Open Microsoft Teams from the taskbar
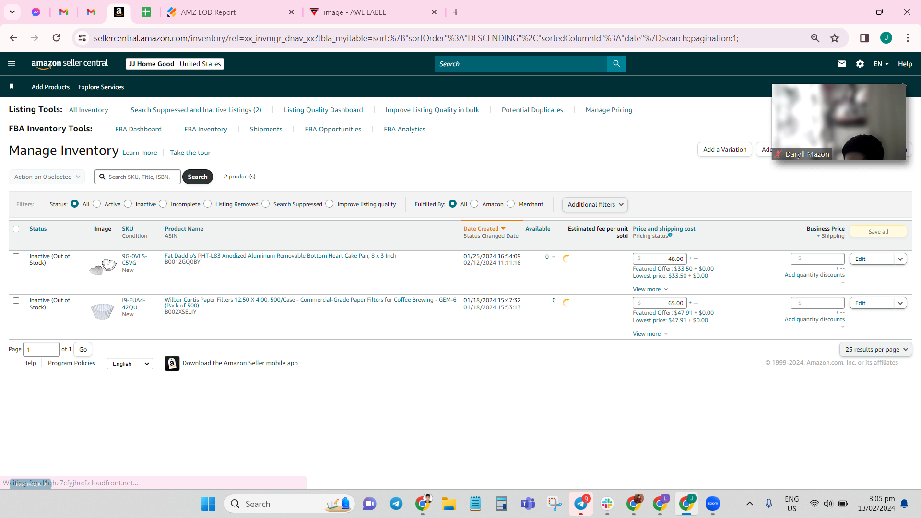This screenshot has width=921, height=518. click(x=528, y=504)
